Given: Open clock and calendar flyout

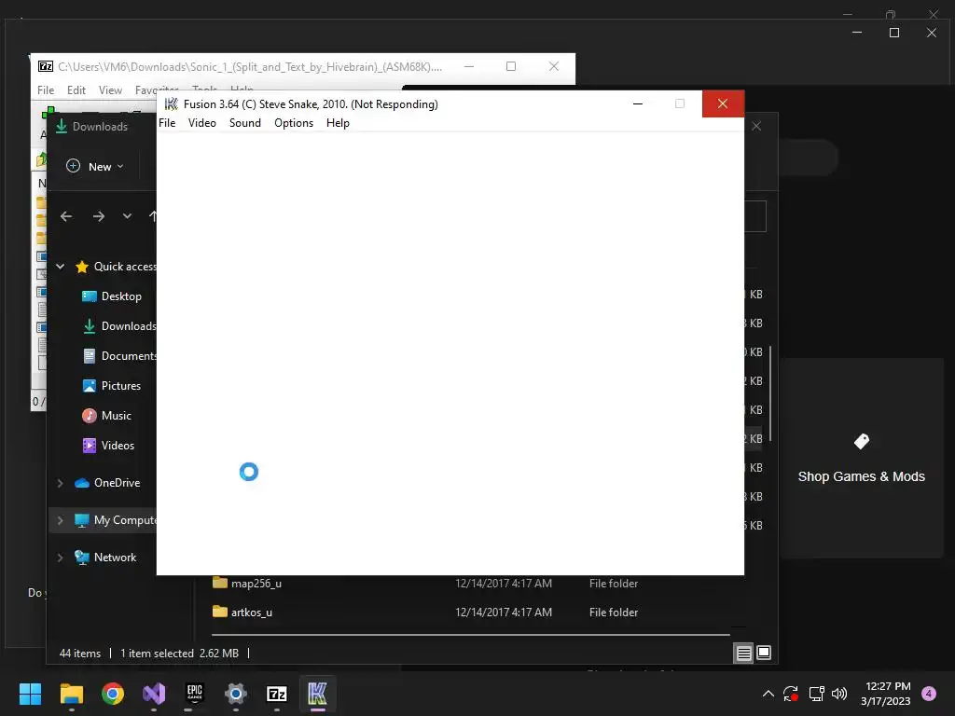Looking at the screenshot, I should point(886,694).
